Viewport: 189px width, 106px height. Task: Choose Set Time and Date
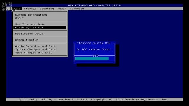click(30, 24)
